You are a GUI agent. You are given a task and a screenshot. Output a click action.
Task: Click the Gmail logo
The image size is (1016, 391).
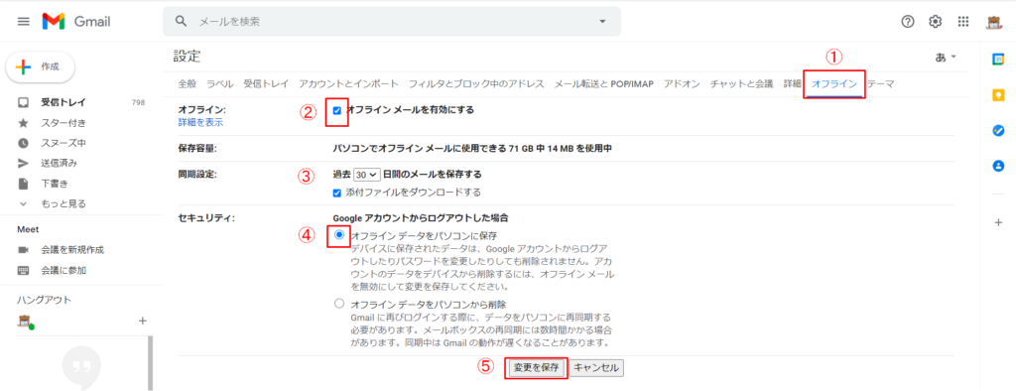76,22
